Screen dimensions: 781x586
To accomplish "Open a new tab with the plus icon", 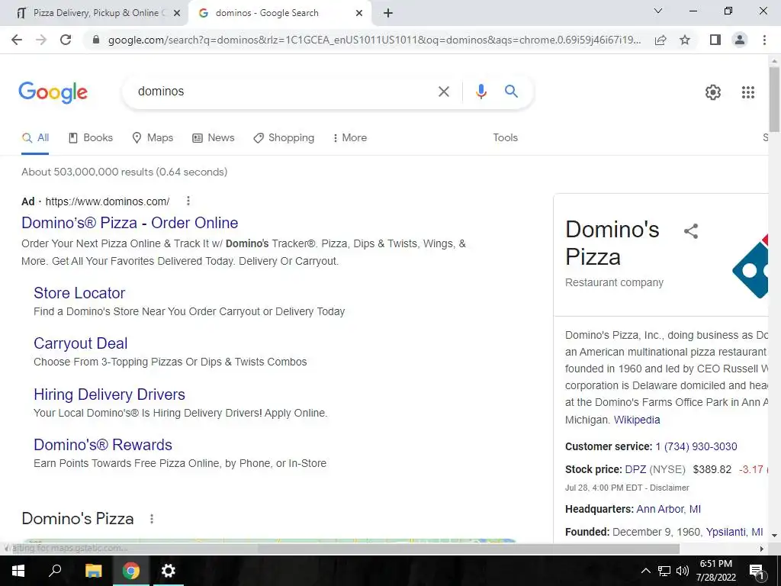I will pos(388,13).
